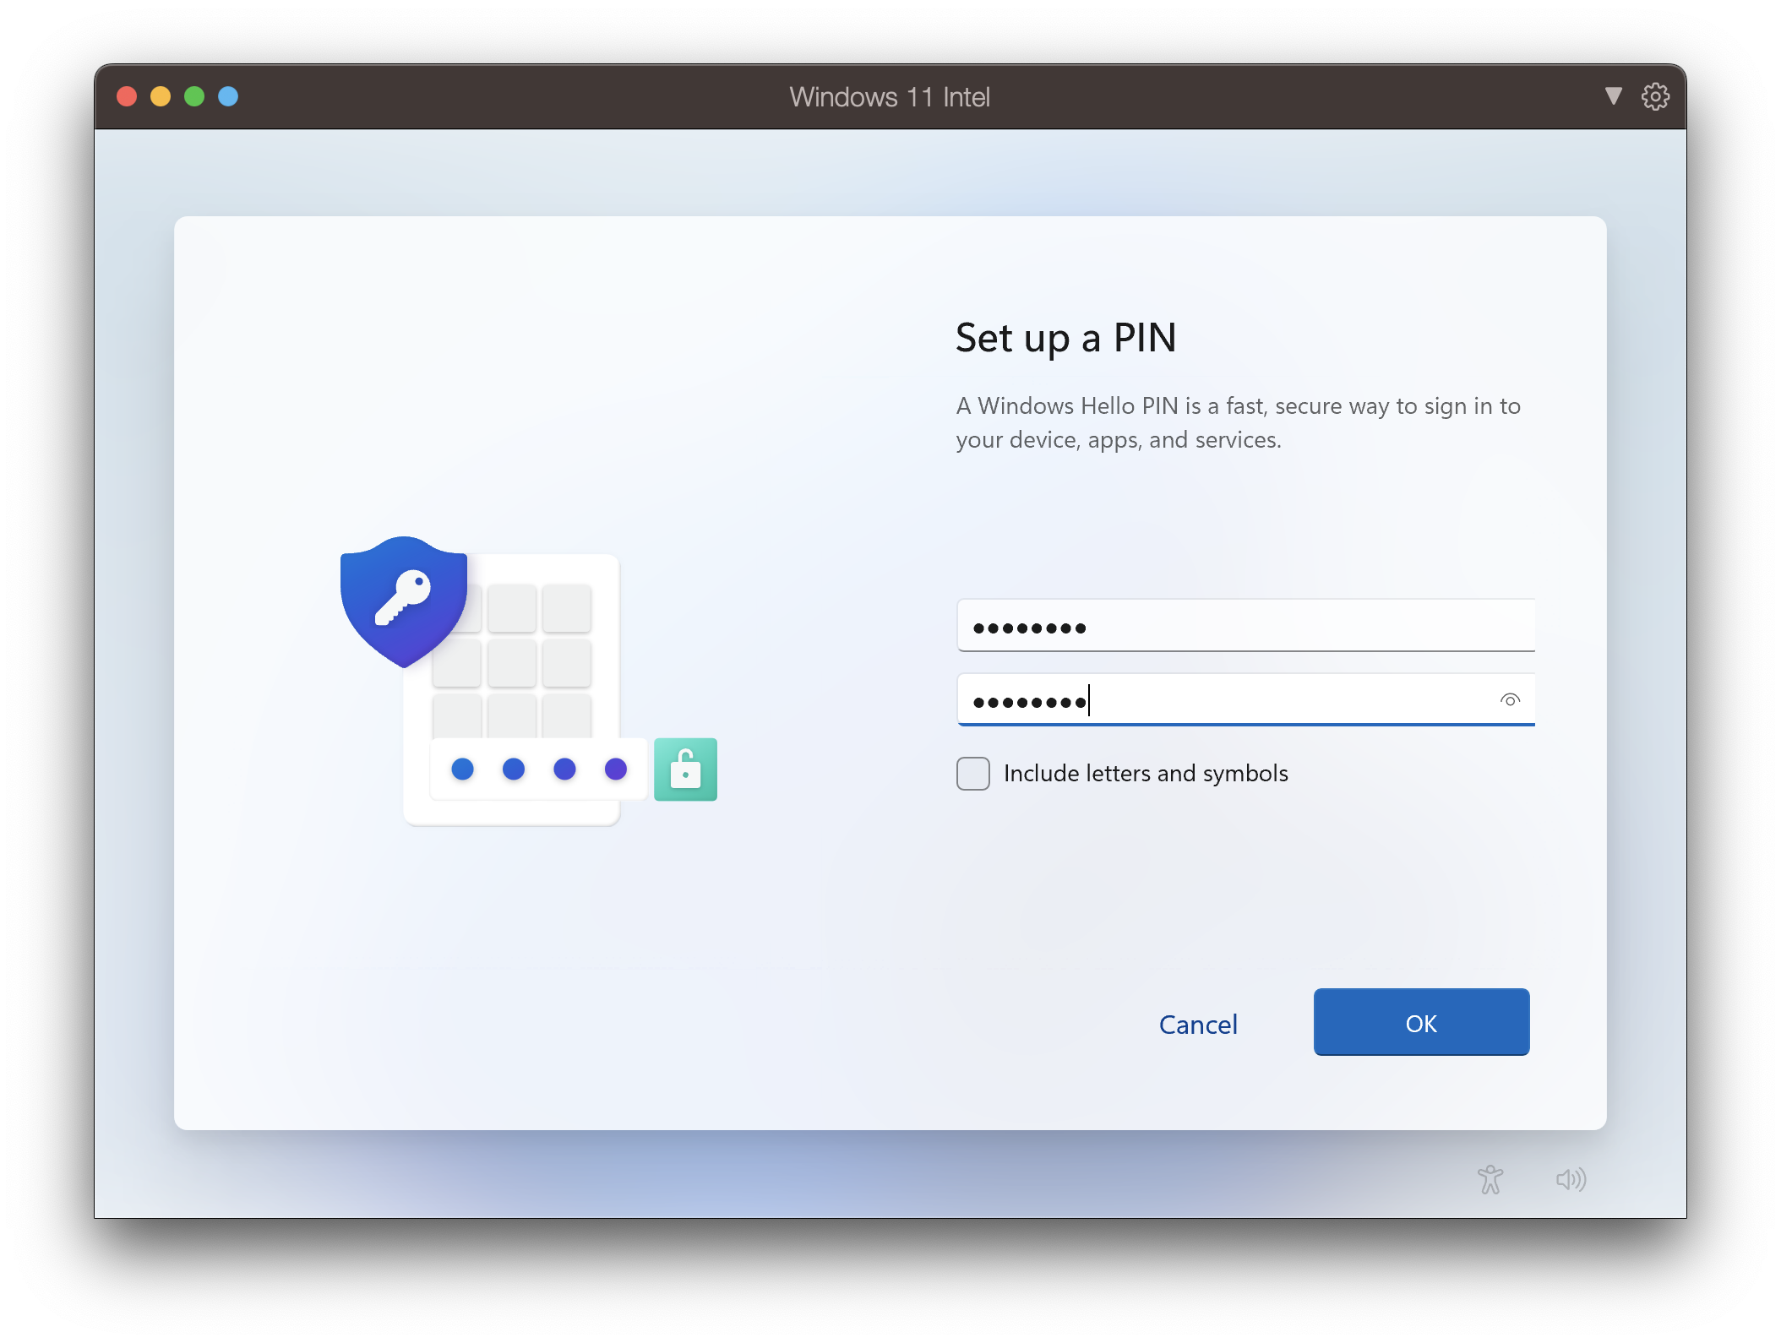Viewport: 1781px width, 1343px height.
Task: Expand the title bar dropdown triangle
Action: 1614,96
